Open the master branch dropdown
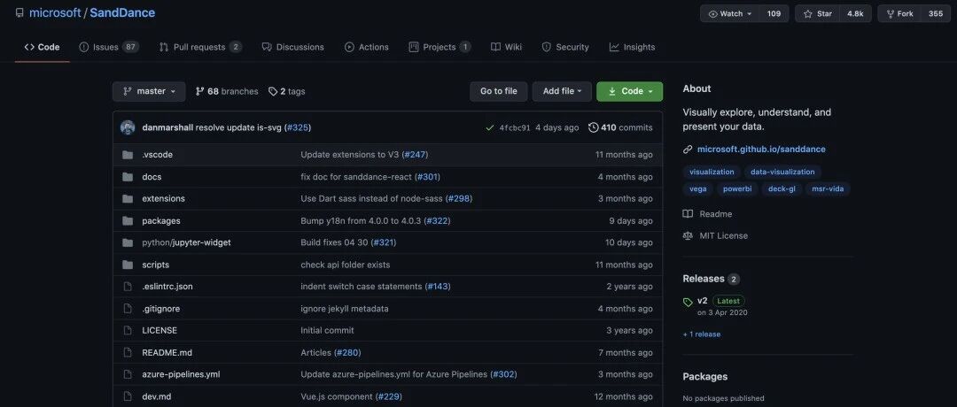The width and height of the screenshot is (957, 407). (149, 91)
